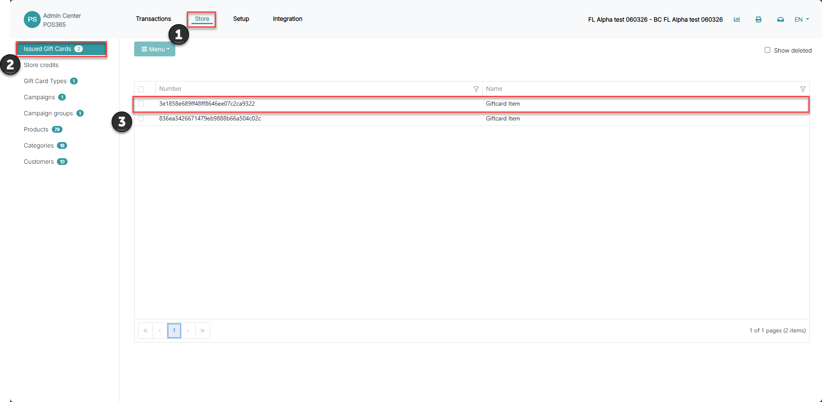Image resolution: width=822 pixels, height=402 pixels.
Task: Open Store credits in sidebar
Action: (x=41, y=65)
